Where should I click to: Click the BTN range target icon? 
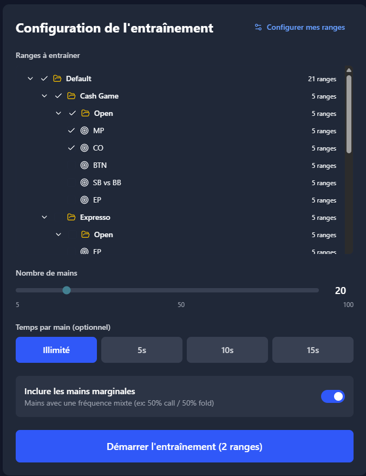point(84,166)
